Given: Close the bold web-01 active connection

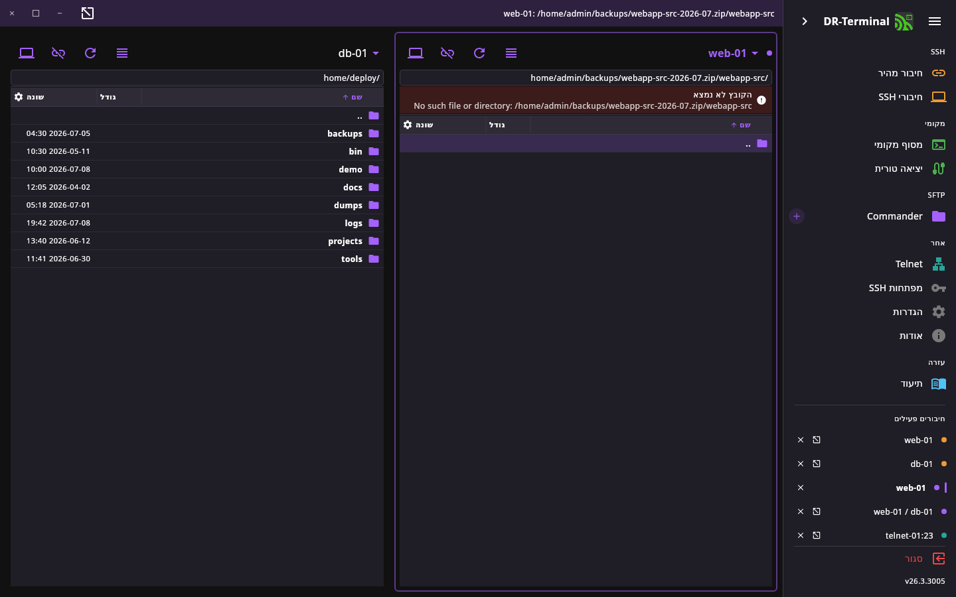Looking at the screenshot, I should tap(801, 488).
